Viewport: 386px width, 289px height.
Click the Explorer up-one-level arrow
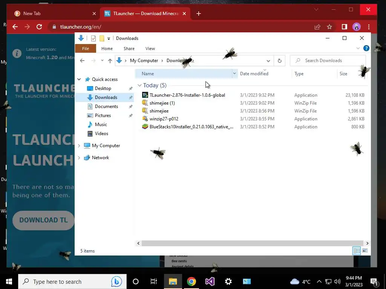[110, 61]
